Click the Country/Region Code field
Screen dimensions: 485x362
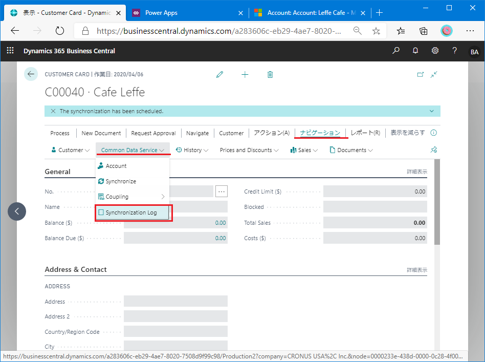coord(175,331)
